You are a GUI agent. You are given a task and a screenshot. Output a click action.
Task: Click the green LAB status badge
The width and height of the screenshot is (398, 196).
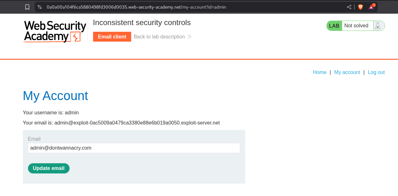pos(334,26)
